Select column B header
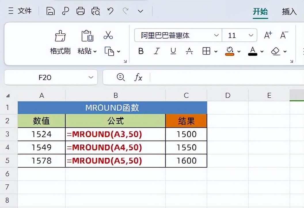The height and width of the screenshot is (208, 304). coord(115,95)
